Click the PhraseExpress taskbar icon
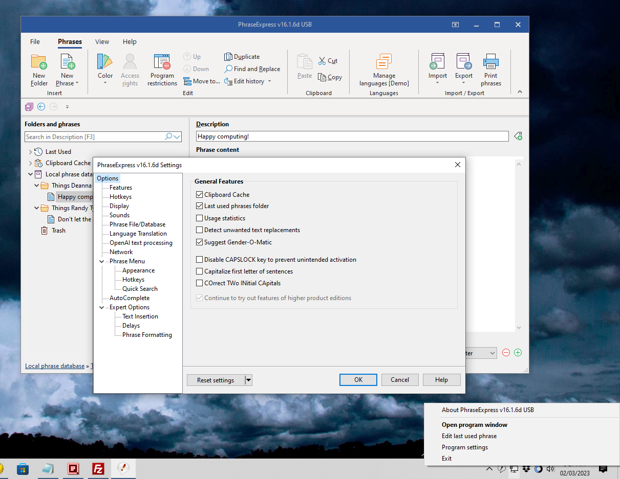Image resolution: width=620 pixels, height=479 pixels. [x=123, y=469]
